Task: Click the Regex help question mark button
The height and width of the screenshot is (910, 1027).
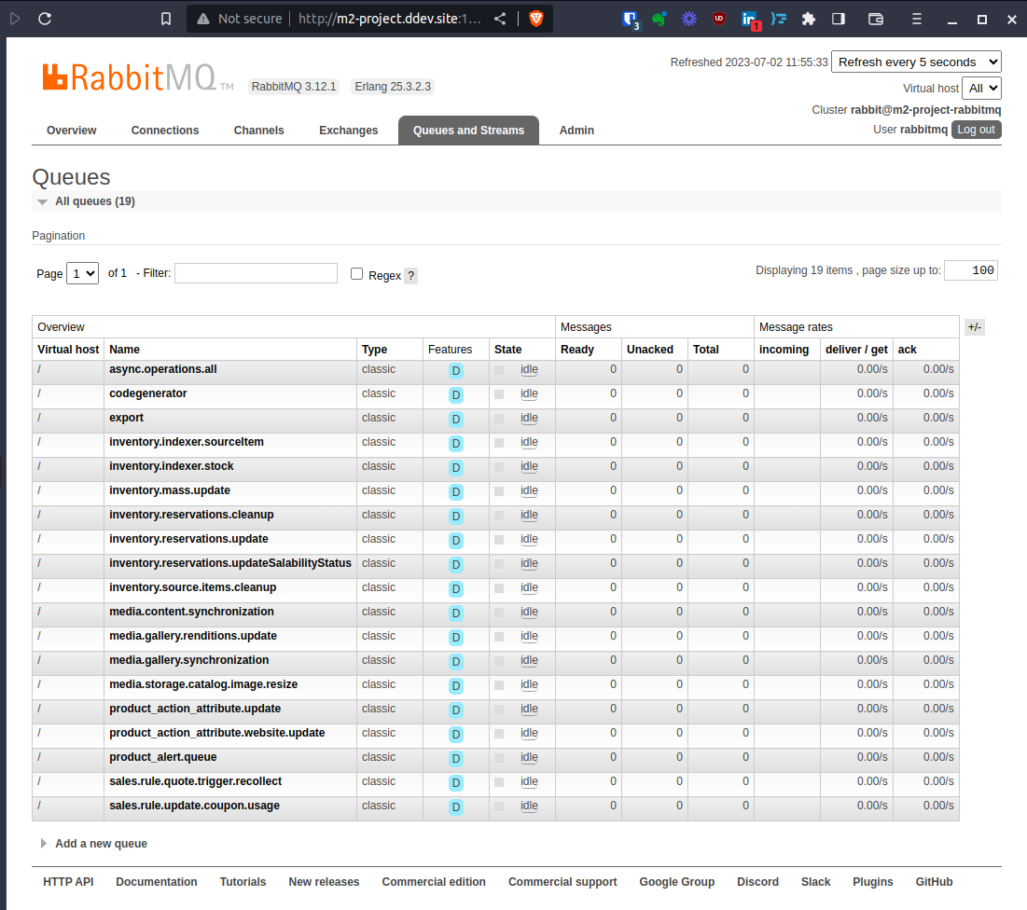Action: [410, 276]
